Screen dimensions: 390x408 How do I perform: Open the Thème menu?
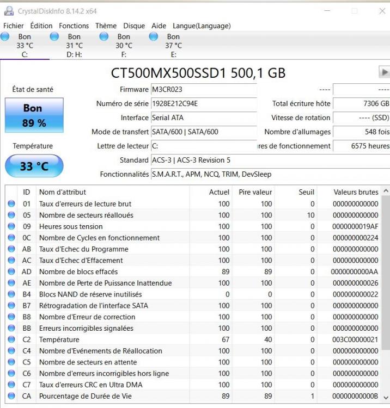coord(106,26)
